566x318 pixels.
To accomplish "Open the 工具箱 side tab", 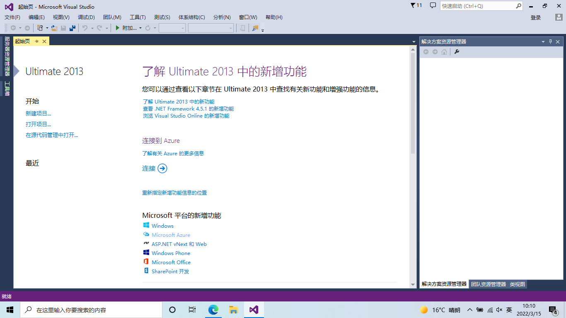I will click(7, 88).
